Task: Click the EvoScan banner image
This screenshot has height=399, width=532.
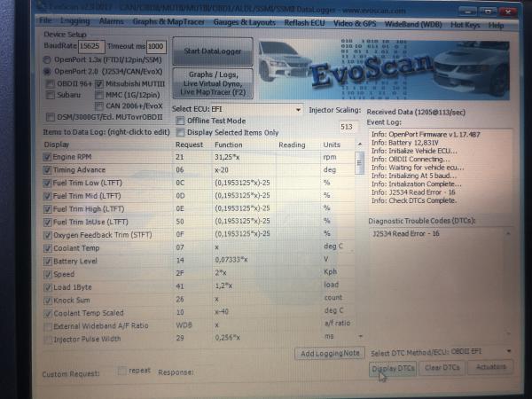Action: tap(383, 70)
